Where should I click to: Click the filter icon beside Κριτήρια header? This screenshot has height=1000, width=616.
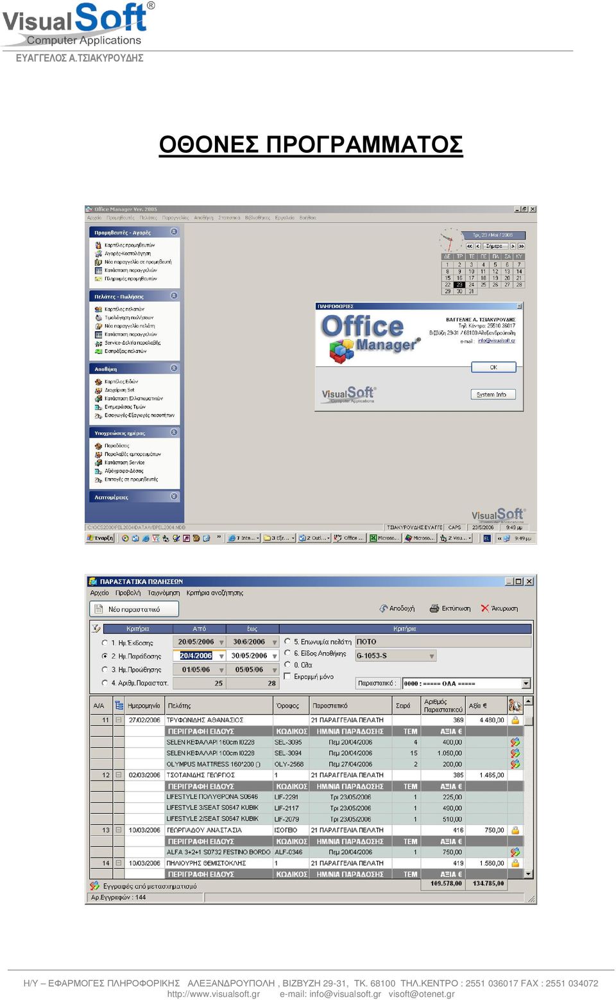coord(96,629)
